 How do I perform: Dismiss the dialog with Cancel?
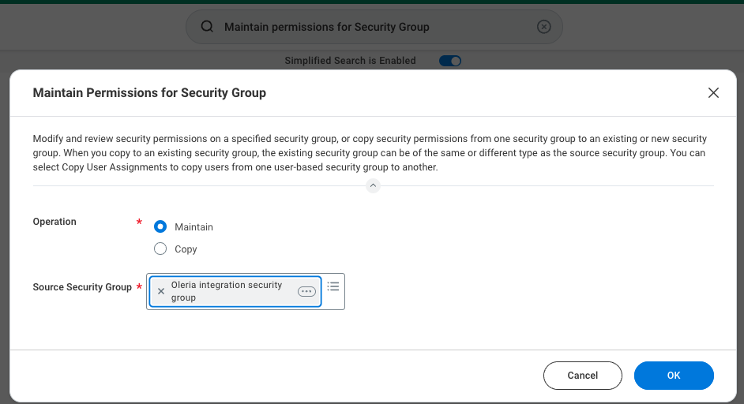(x=583, y=375)
